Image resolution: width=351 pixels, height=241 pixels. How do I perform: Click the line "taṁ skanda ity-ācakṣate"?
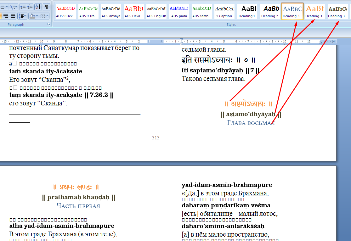pyautogui.click(x=46, y=71)
